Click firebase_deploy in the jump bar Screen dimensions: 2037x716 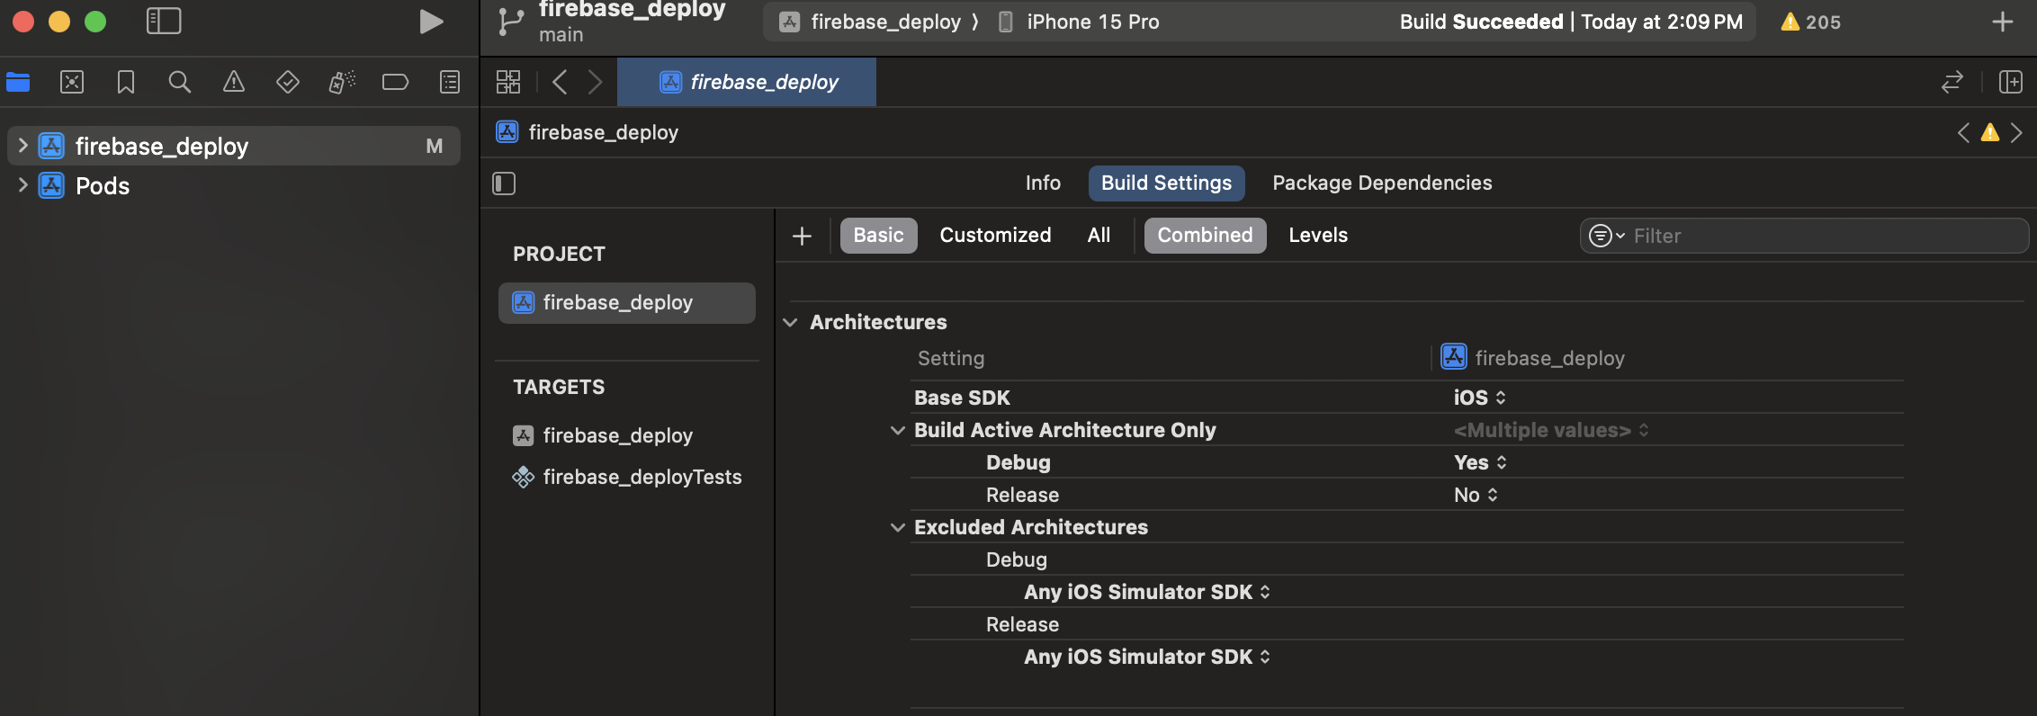pyautogui.click(x=588, y=133)
